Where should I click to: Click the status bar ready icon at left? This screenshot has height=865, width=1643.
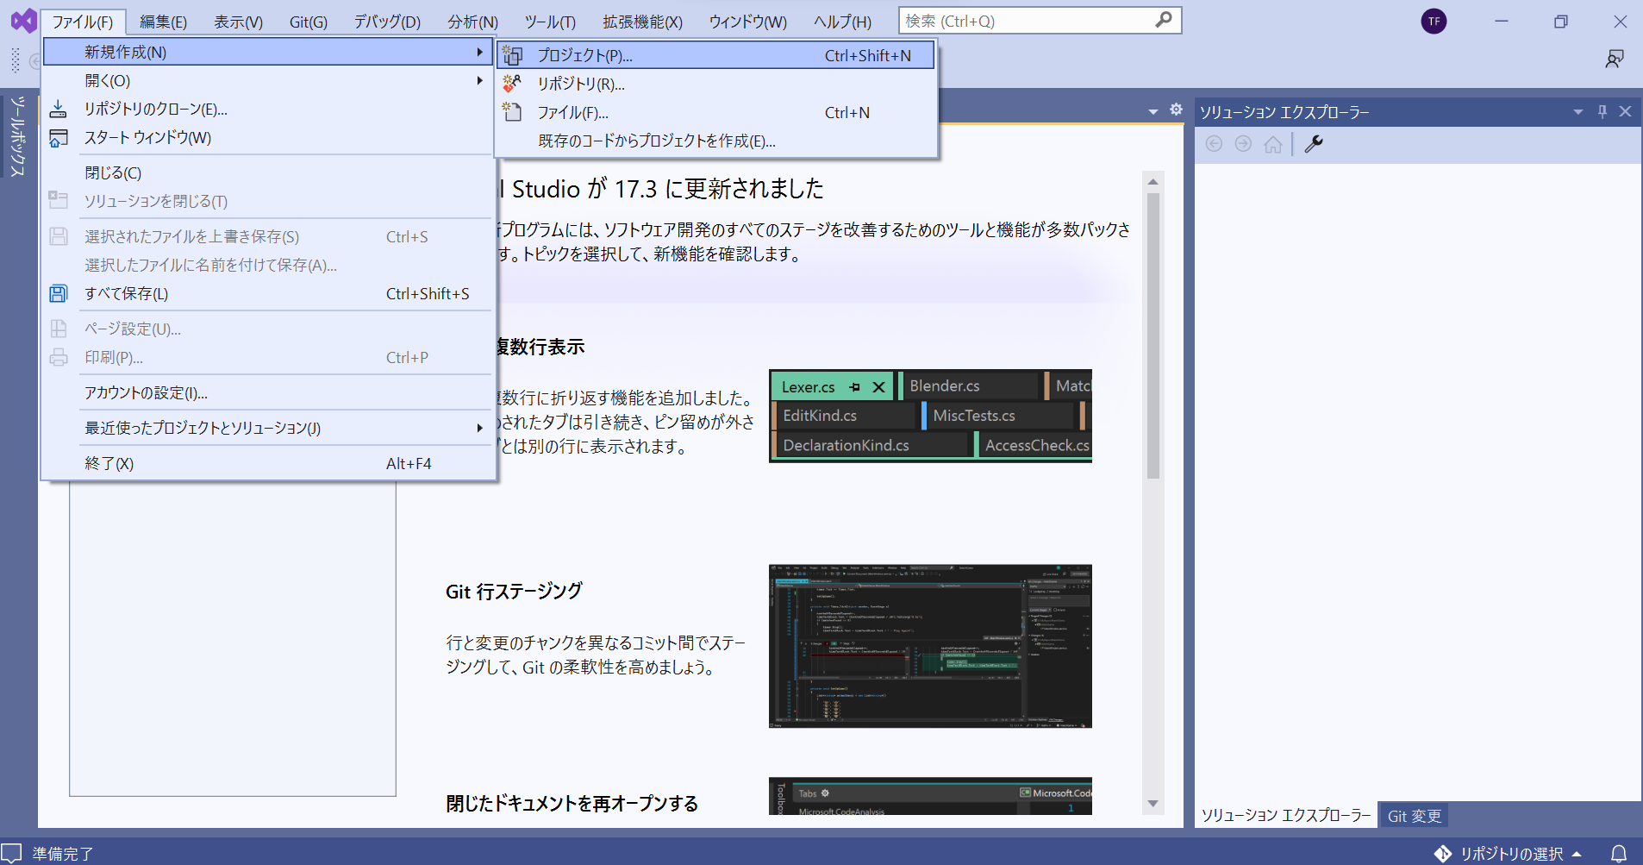pyautogui.click(x=11, y=853)
